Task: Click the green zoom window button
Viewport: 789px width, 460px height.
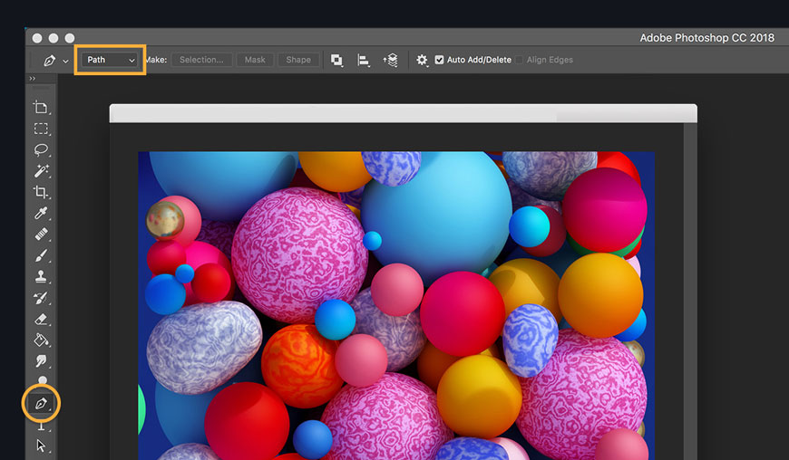Action: (x=70, y=38)
